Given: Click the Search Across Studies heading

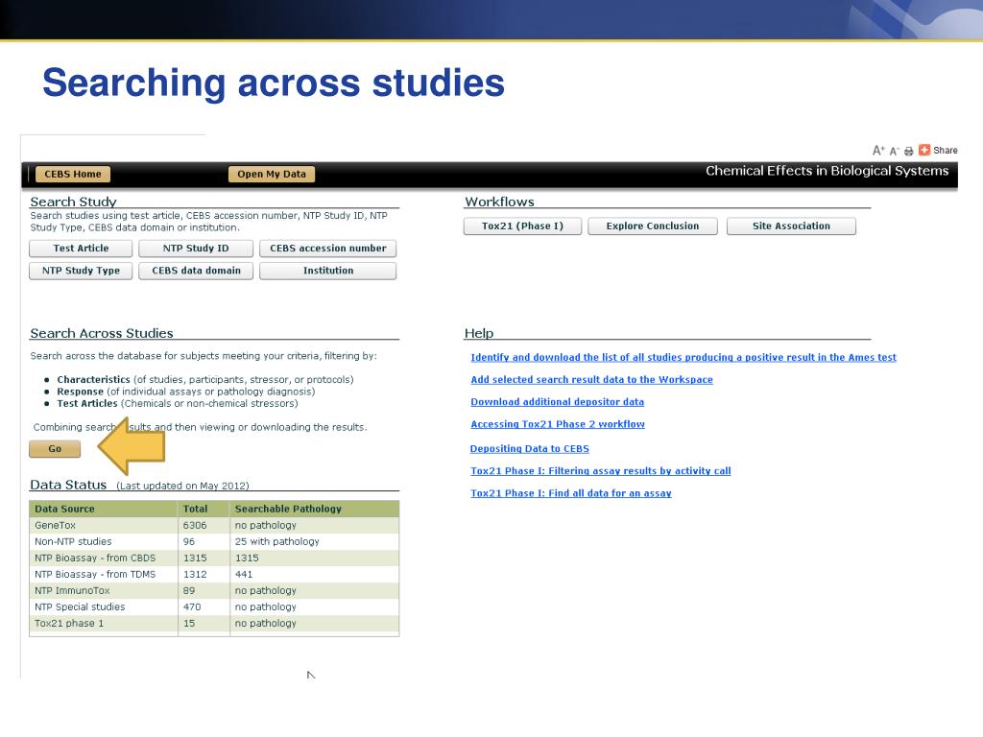Looking at the screenshot, I should point(102,333).
